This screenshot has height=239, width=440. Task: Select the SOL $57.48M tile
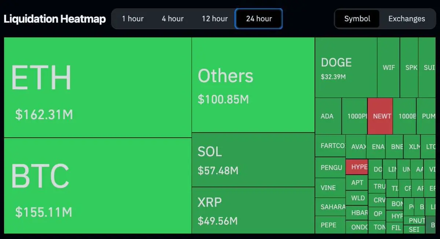point(253,160)
